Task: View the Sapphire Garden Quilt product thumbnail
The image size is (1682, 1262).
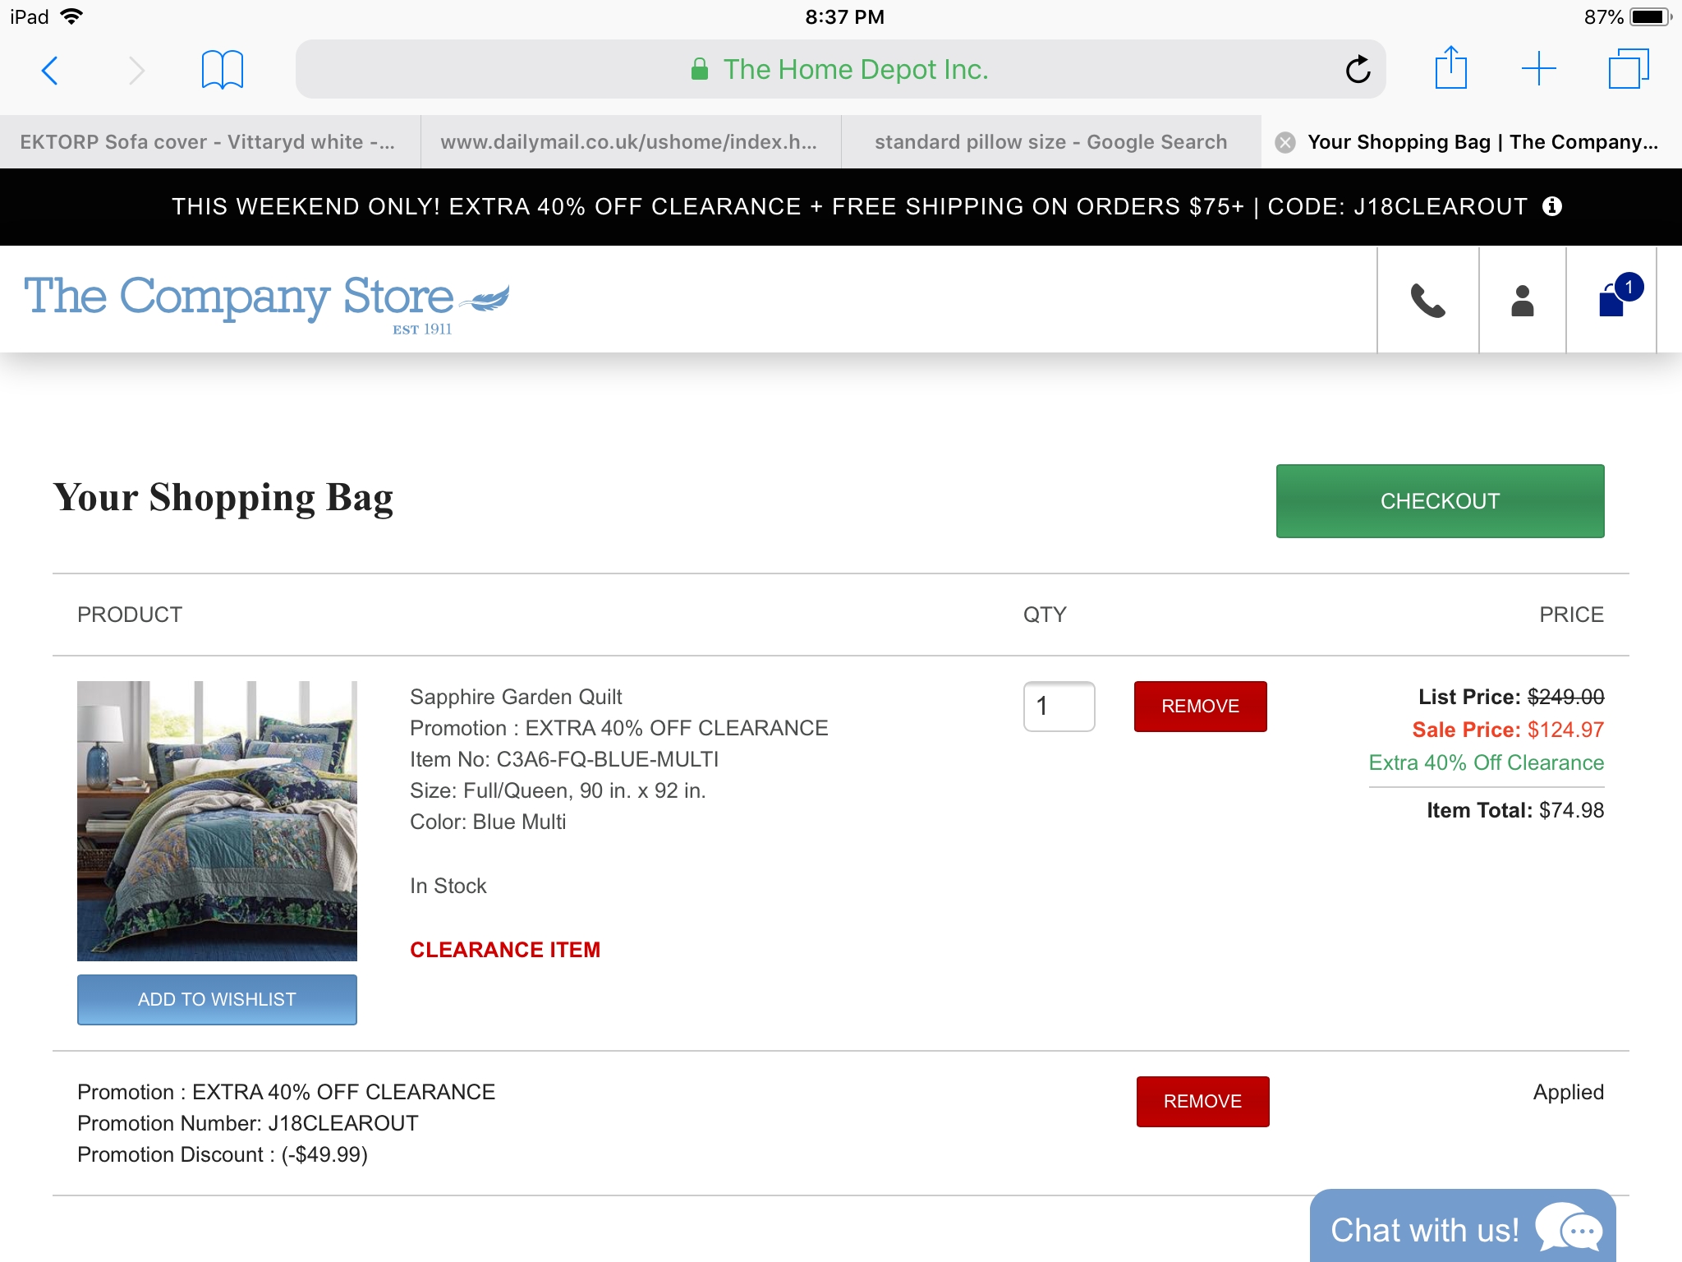Action: point(217,822)
